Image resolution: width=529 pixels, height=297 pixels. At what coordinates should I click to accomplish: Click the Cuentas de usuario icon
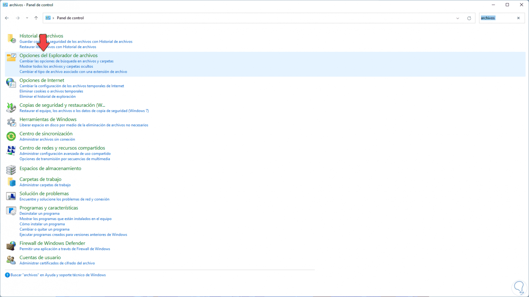11,260
